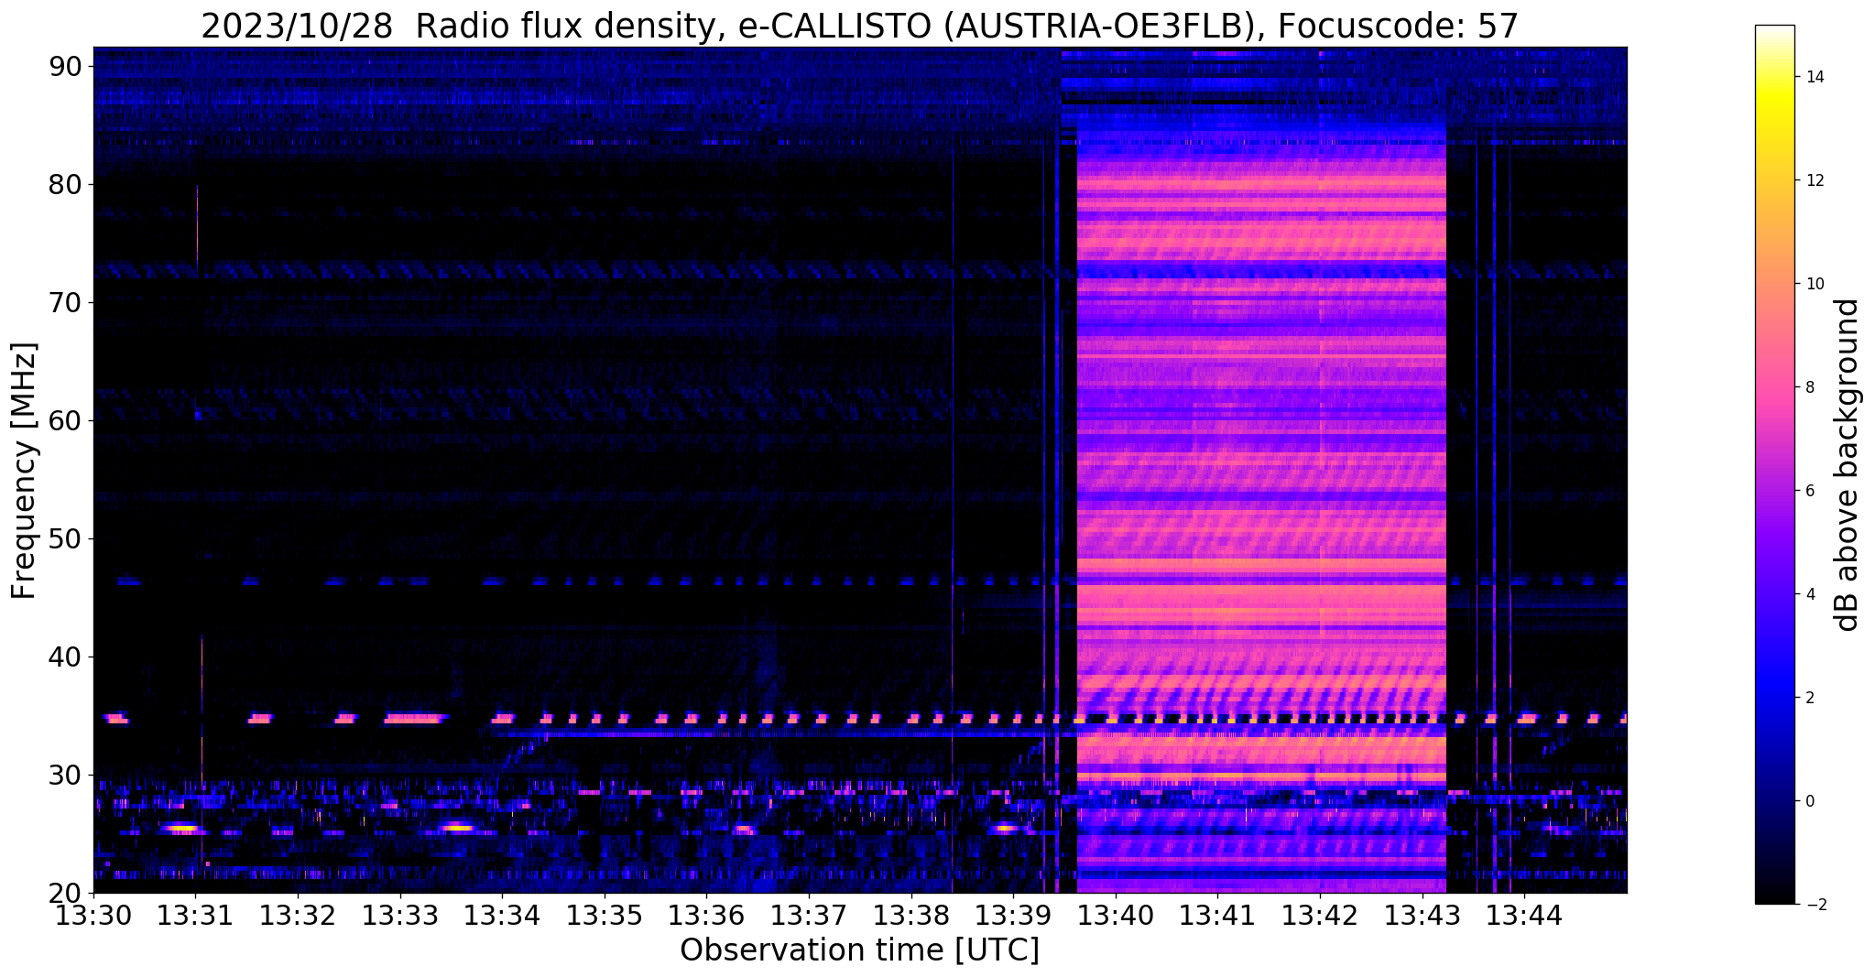
Task: Click the dashed pink 35 MHz band at 13:33
Action: pyautogui.click(x=415, y=719)
